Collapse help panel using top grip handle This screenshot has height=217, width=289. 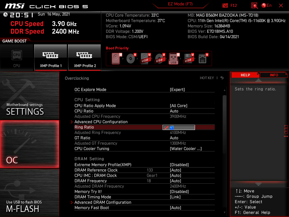(x=259, y=80)
